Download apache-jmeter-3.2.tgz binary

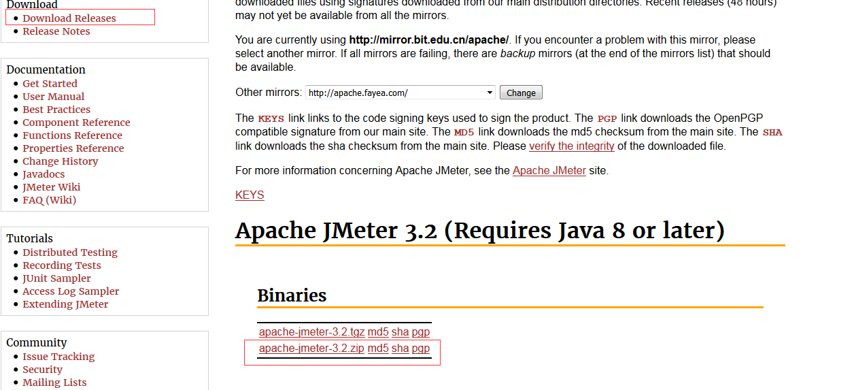[311, 332]
